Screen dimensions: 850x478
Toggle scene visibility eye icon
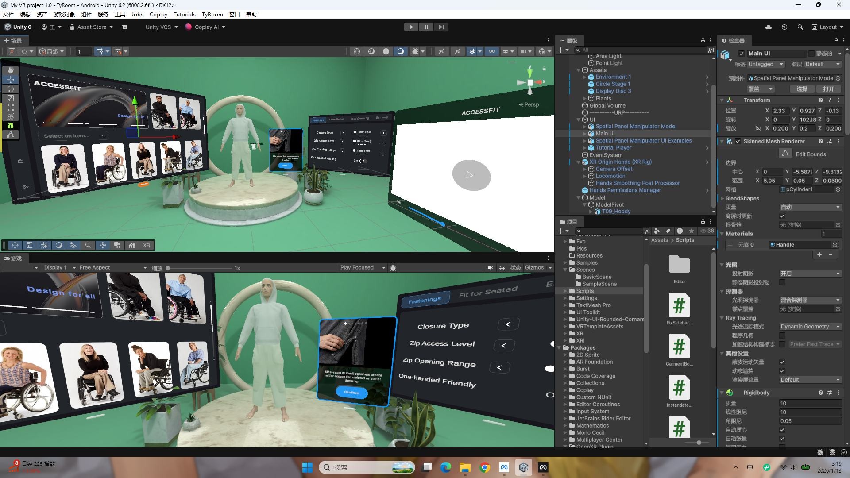pyautogui.click(x=491, y=51)
